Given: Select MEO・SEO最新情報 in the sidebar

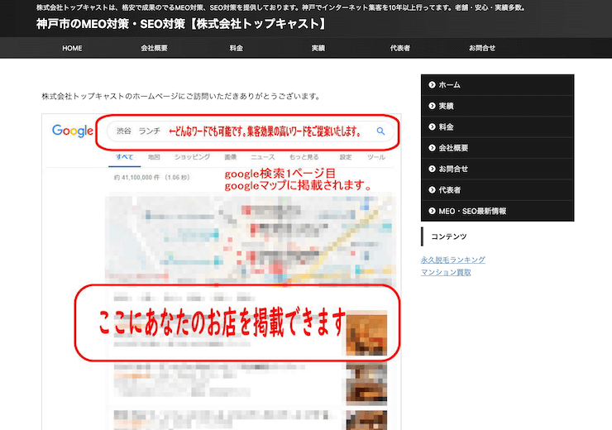Looking at the screenshot, I should pos(497,211).
